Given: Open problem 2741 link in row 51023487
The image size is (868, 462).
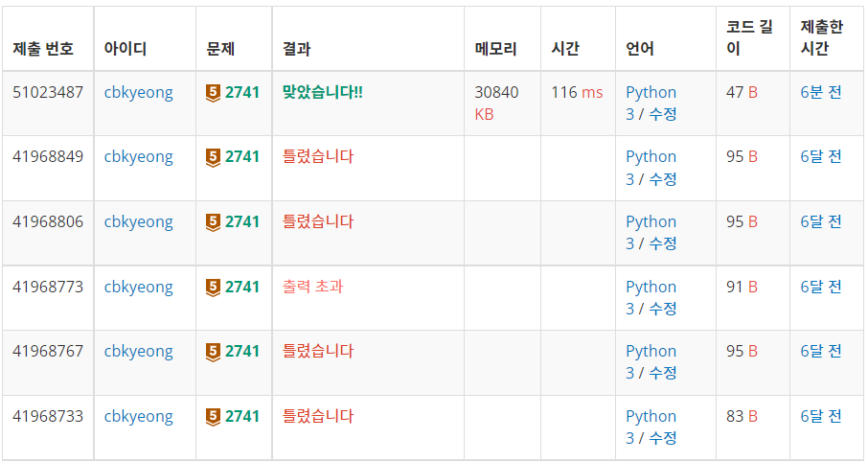Looking at the screenshot, I should (x=242, y=93).
